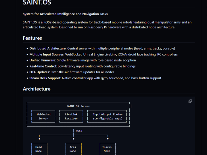Copy the architecture diagram code block
207x155 pixels.
tap(190, 101)
